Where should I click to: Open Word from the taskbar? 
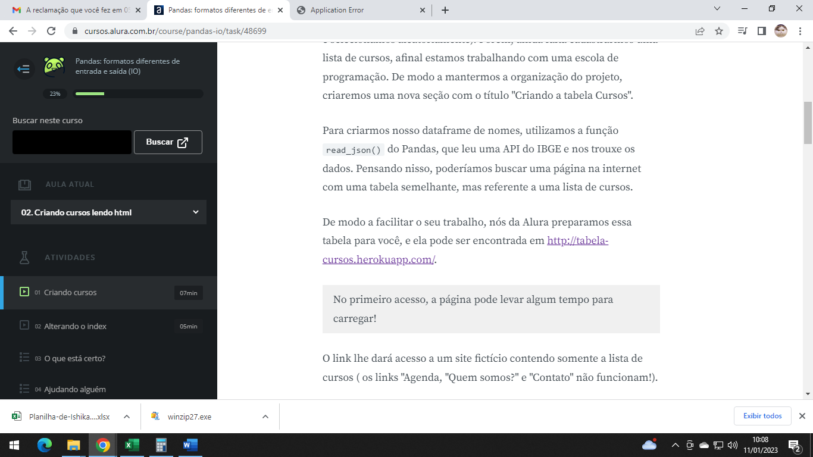click(x=190, y=445)
